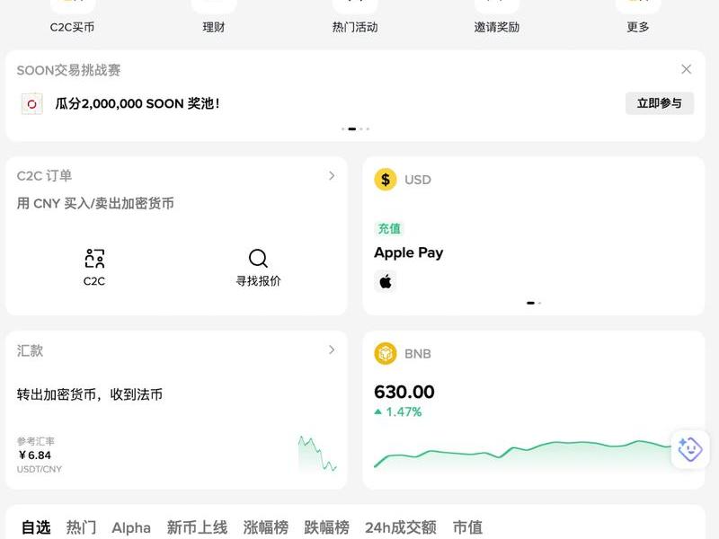Screen dimensions: 719x539
Task: Switch to the 跌幅榜 tab
Action: 326,527
